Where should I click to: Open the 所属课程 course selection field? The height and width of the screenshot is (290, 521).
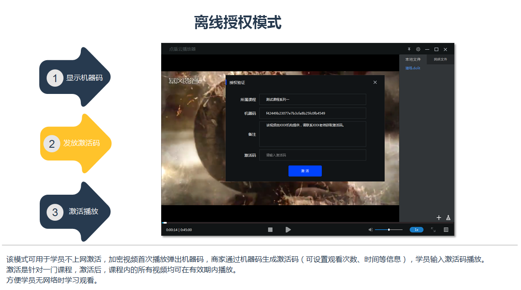312,99
